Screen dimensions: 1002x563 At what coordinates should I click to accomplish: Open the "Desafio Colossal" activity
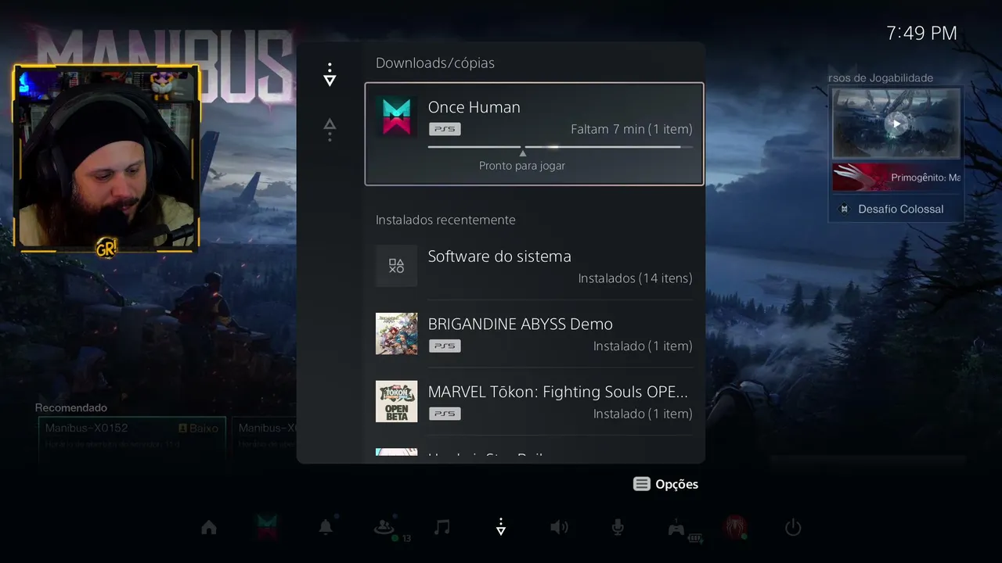tap(896, 209)
